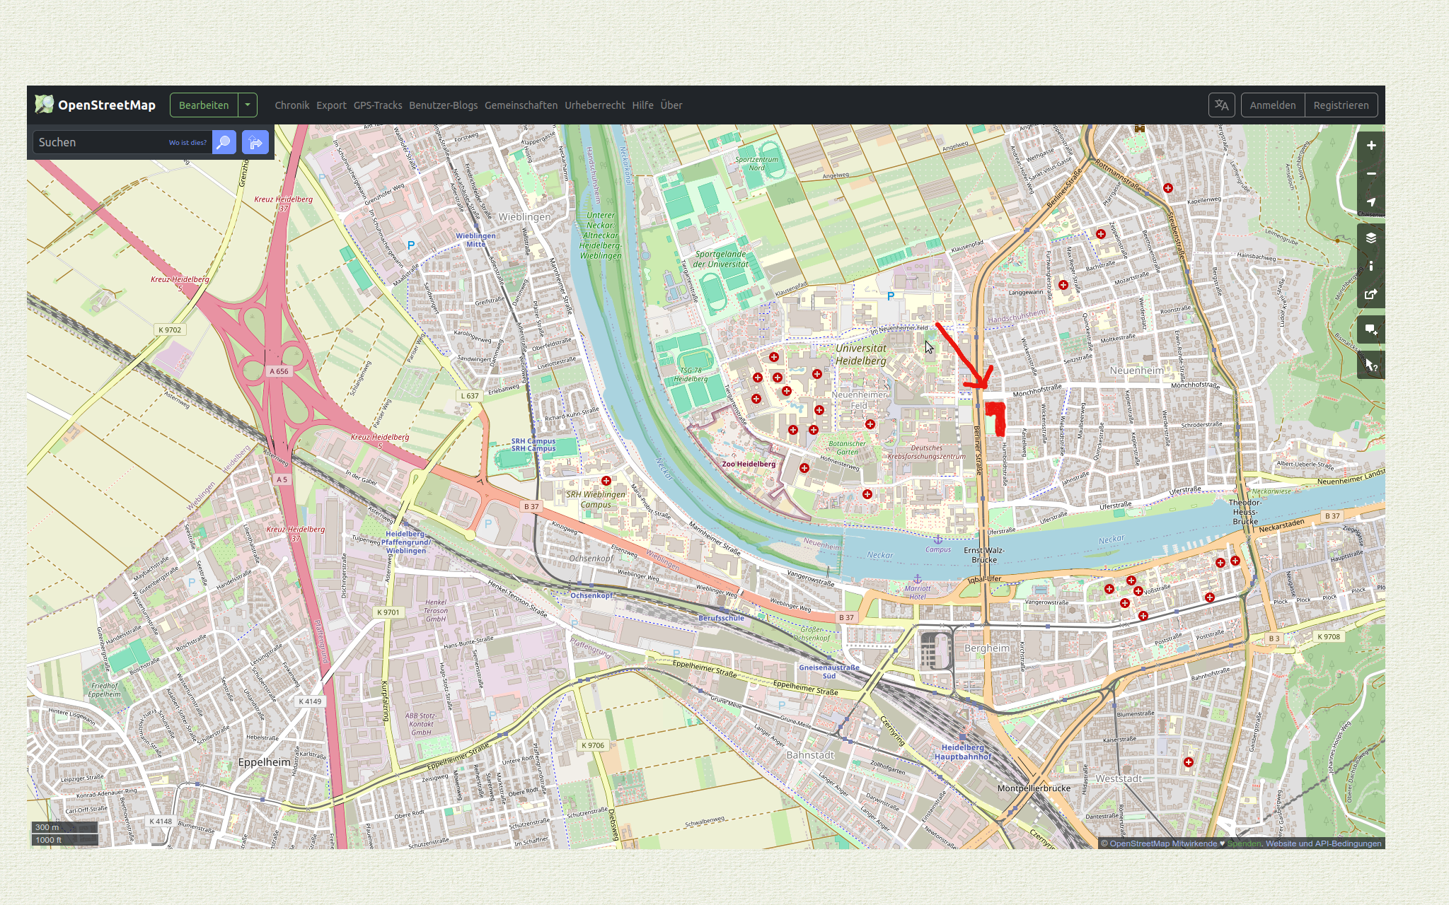Image resolution: width=1449 pixels, height=905 pixels.
Task: Open GPS-Tracks in the header
Action: coord(378,105)
